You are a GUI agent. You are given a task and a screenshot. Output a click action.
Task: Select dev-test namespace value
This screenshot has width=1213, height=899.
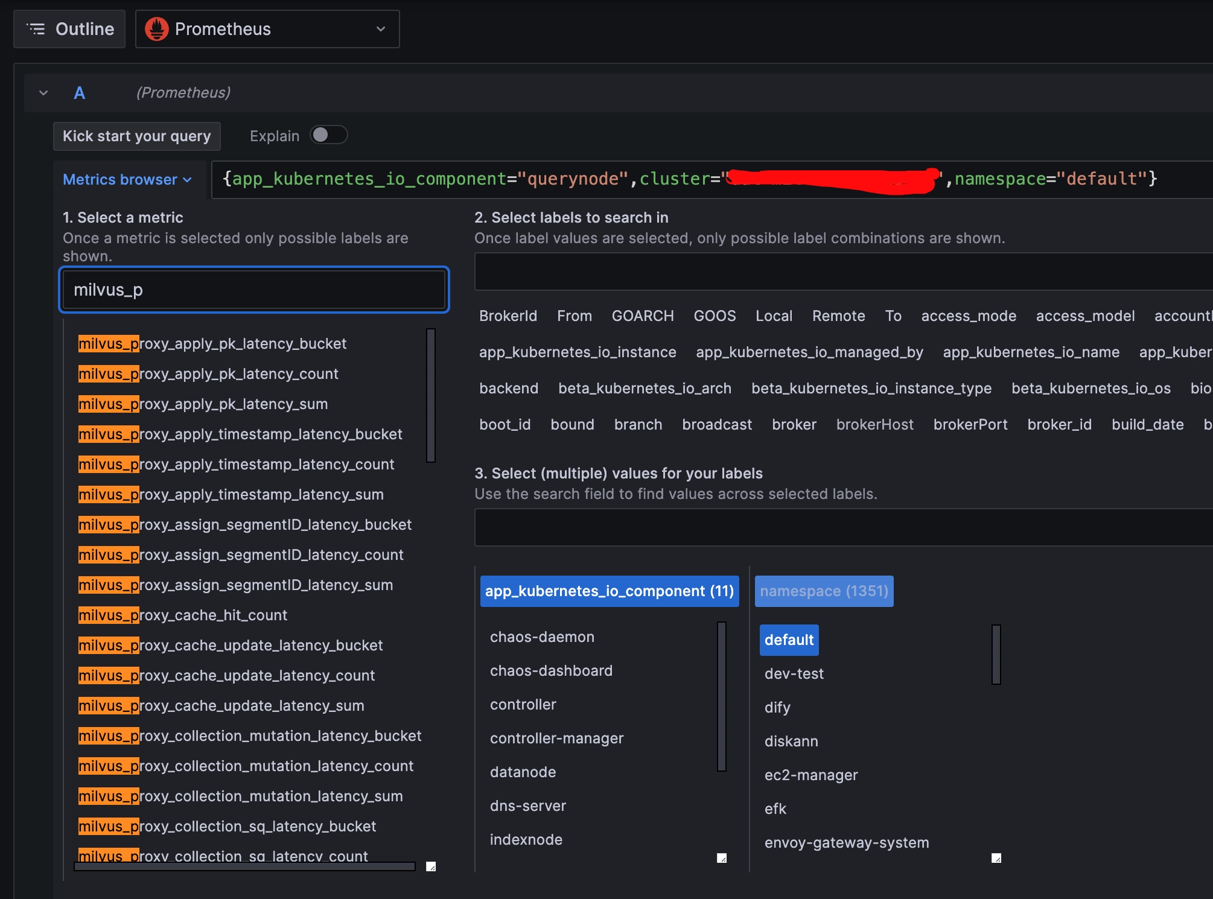click(794, 674)
